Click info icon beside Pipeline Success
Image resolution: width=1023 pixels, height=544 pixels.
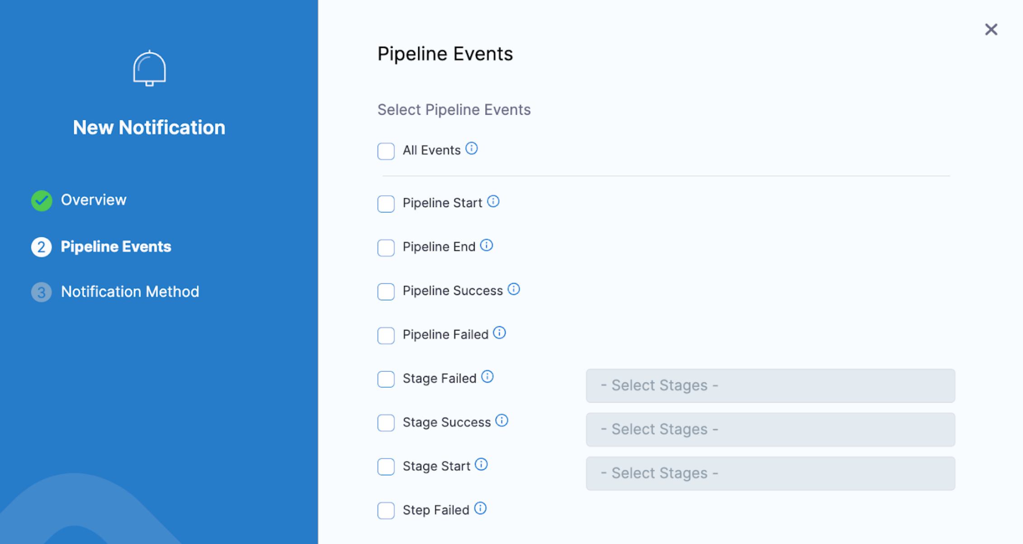513,289
